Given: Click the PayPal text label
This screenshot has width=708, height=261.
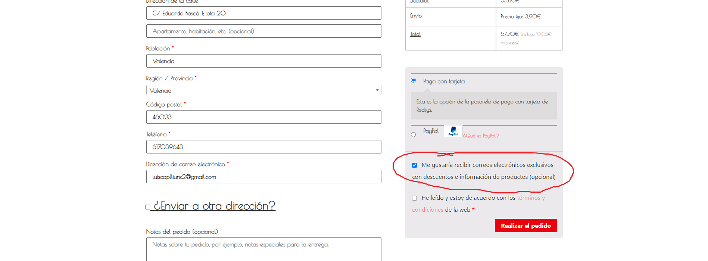Looking at the screenshot, I should 431,131.
